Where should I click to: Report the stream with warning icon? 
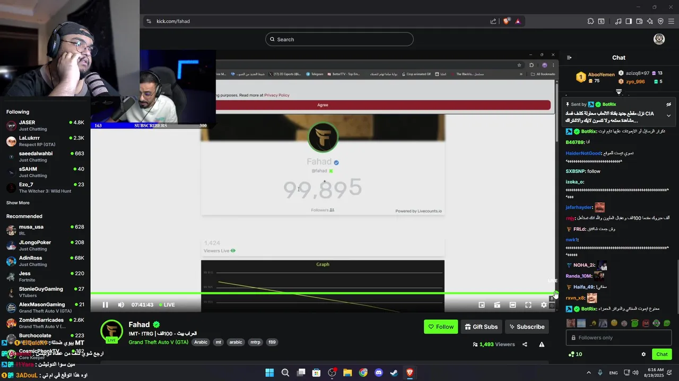pyautogui.click(x=542, y=344)
